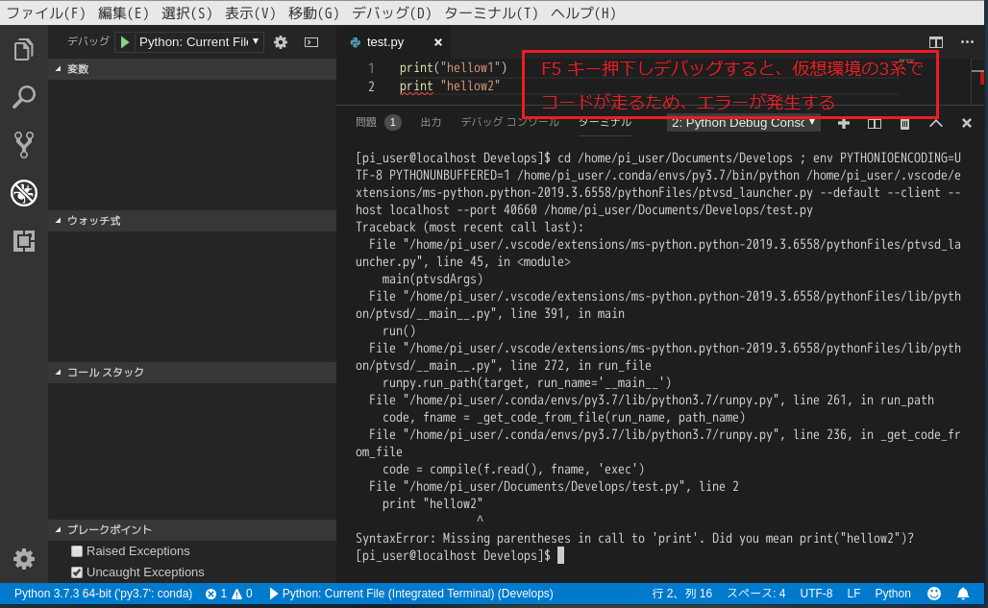Click code line print("hellow1") in editor
This screenshot has height=608, width=988.
pyautogui.click(x=453, y=68)
